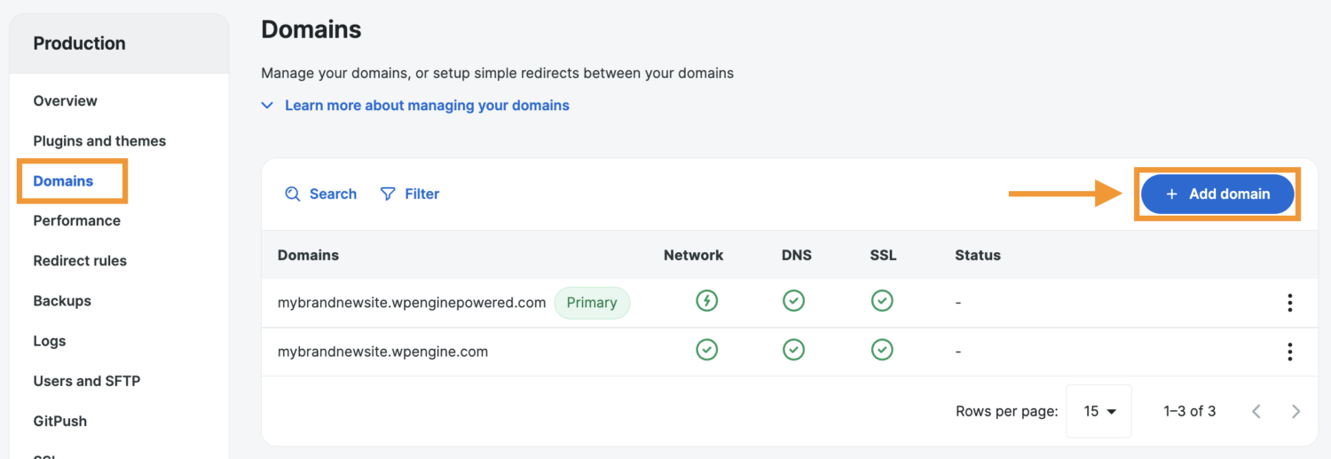Click the Add domain button
The image size is (1331, 459).
(x=1217, y=194)
